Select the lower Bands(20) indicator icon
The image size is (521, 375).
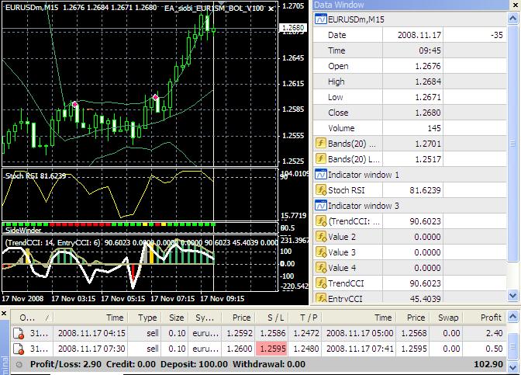[321, 159]
